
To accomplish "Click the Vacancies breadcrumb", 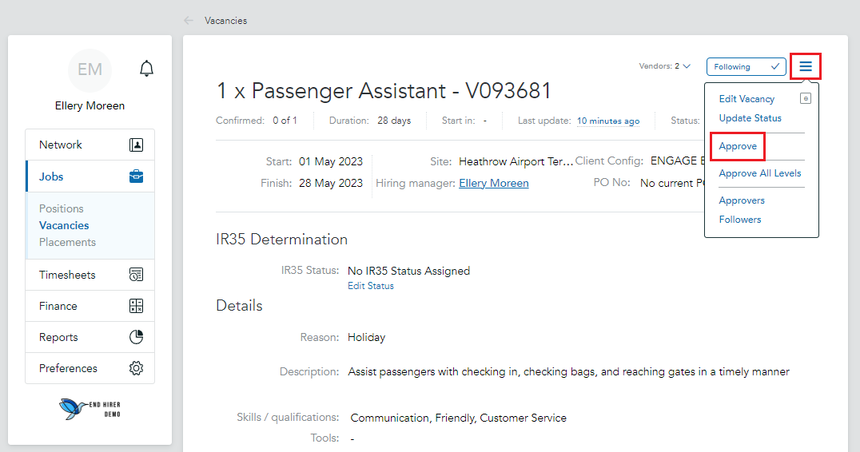I will [225, 20].
